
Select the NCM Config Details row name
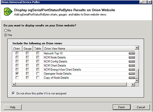[x=55, y=62]
